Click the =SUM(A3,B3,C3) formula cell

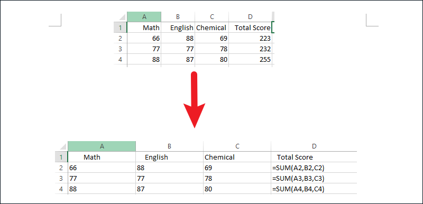click(x=314, y=179)
